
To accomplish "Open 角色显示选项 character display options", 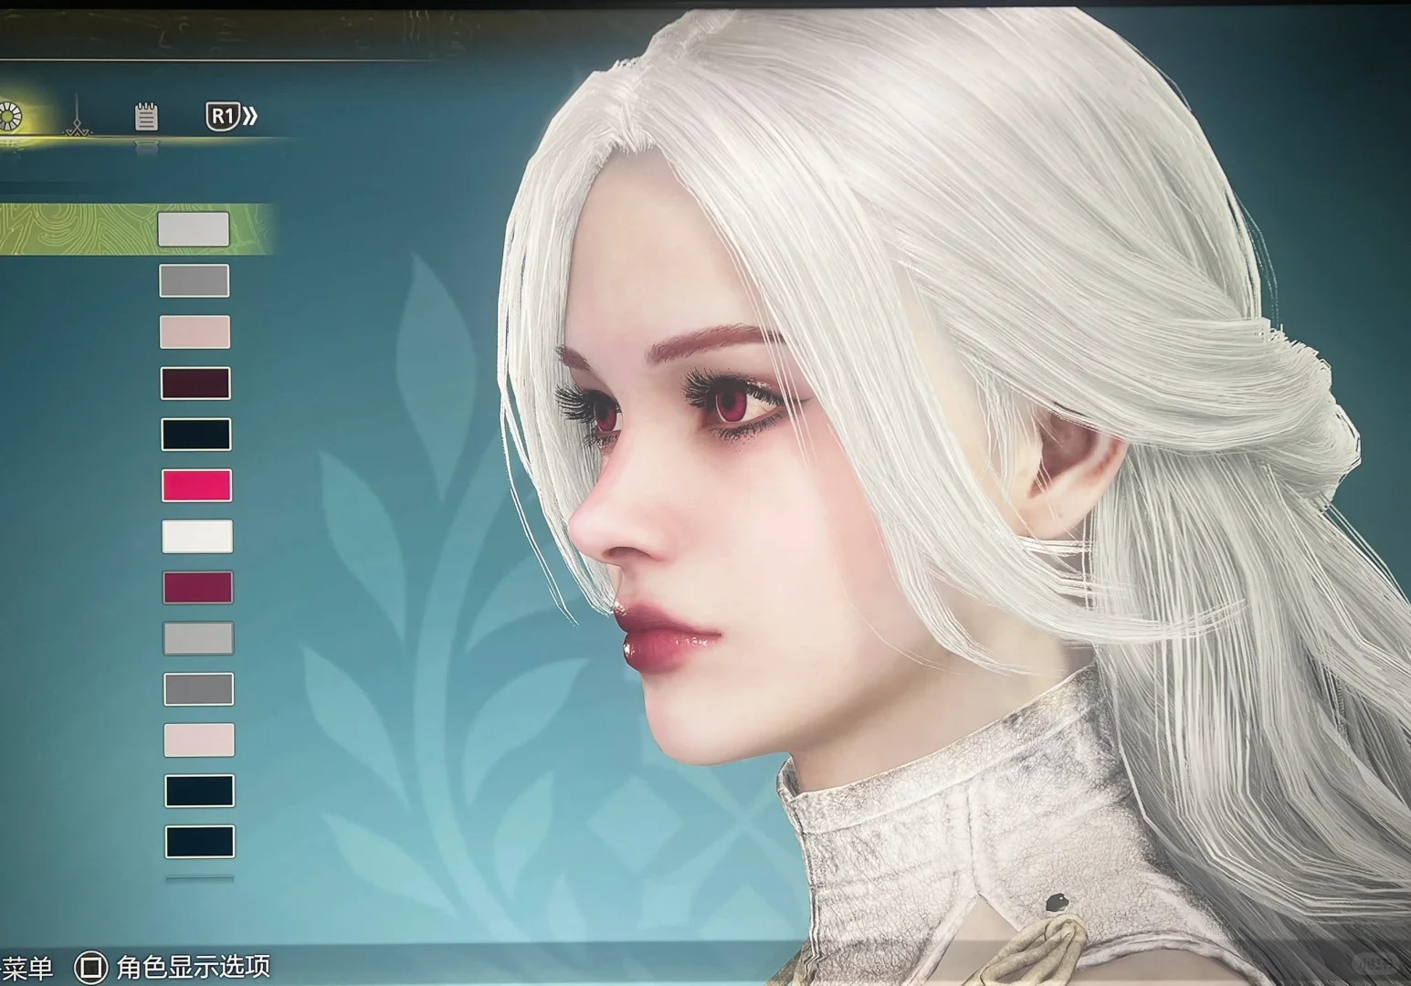I will [193, 966].
